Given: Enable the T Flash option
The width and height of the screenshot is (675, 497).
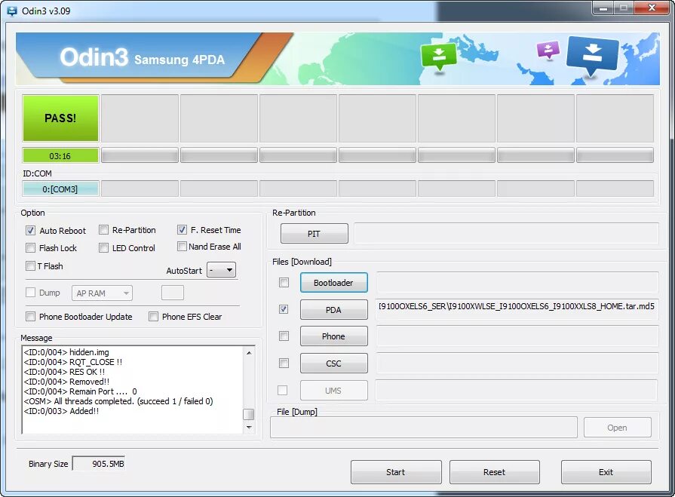Looking at the screenshot, I should click(30, 266).
